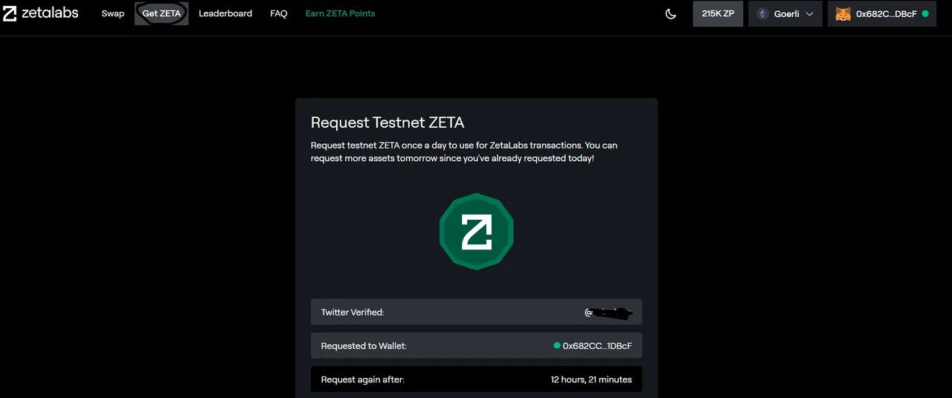Image resolution: width=952 pixels, height=398 pixels.
Task: Click the large green ZETA token icon
Action: point(476,232)
